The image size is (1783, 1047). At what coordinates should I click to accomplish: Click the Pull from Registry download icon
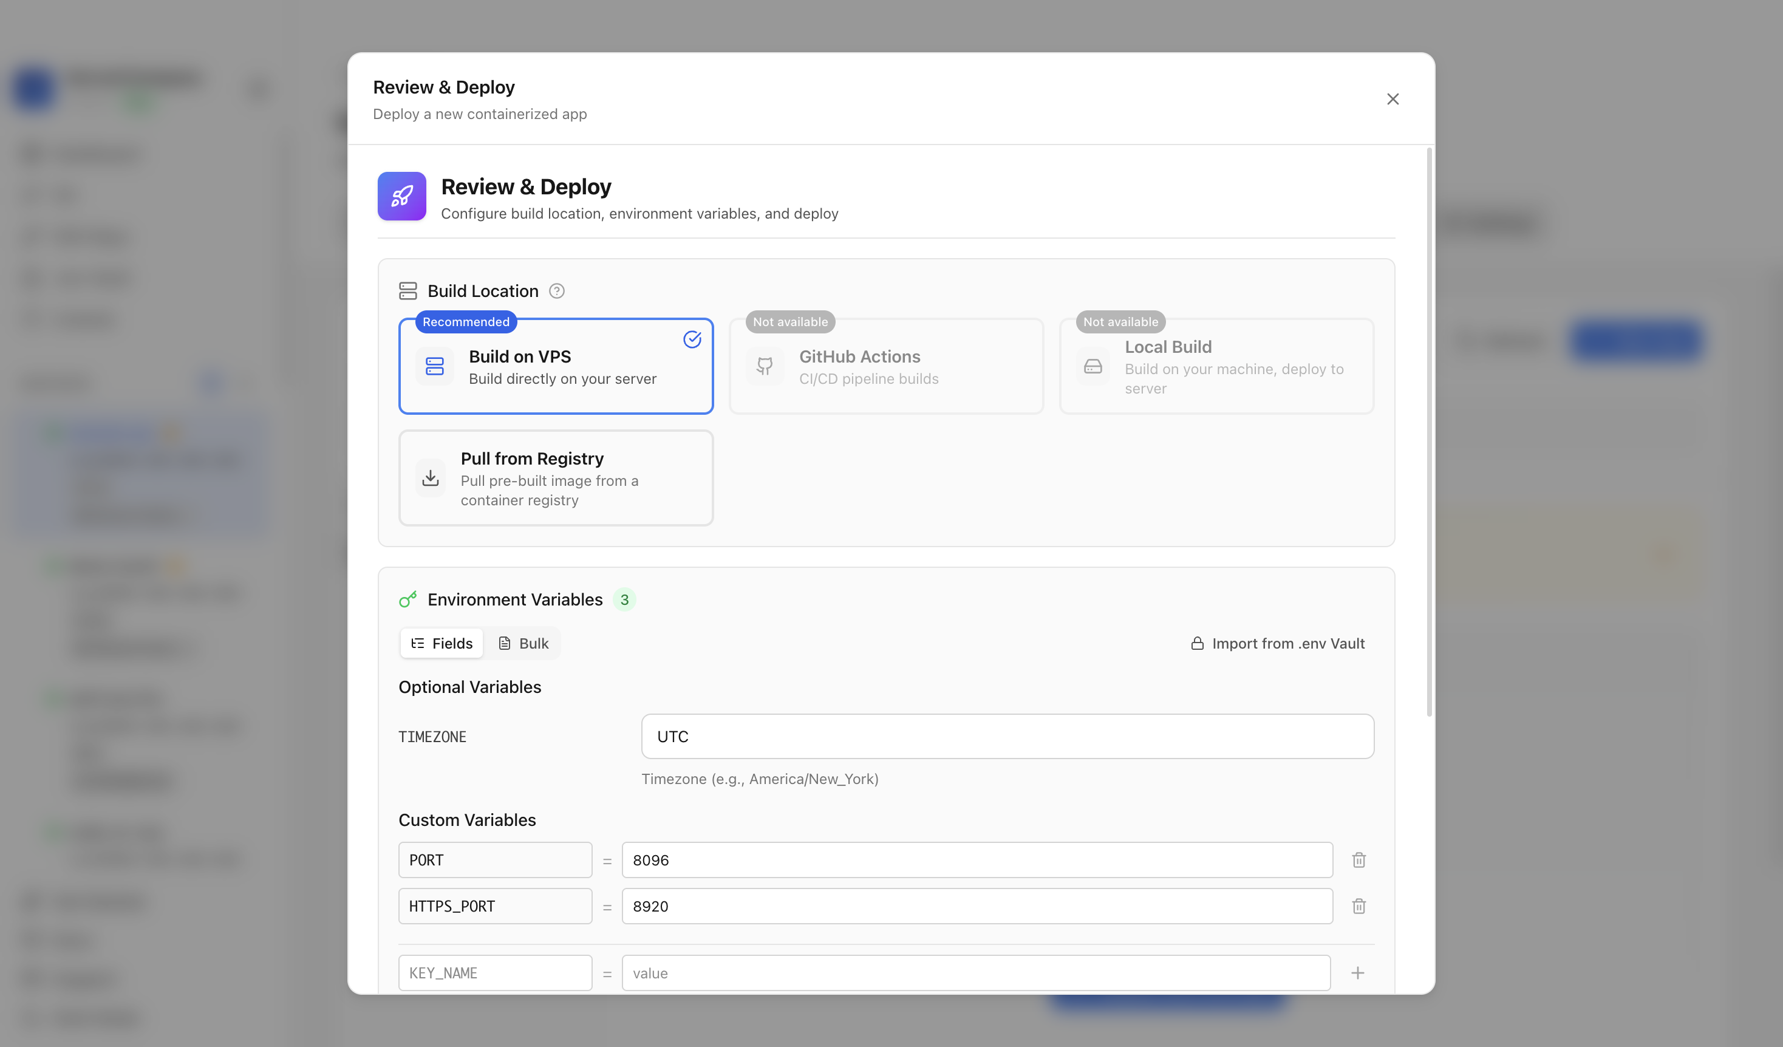coord(430,478)
